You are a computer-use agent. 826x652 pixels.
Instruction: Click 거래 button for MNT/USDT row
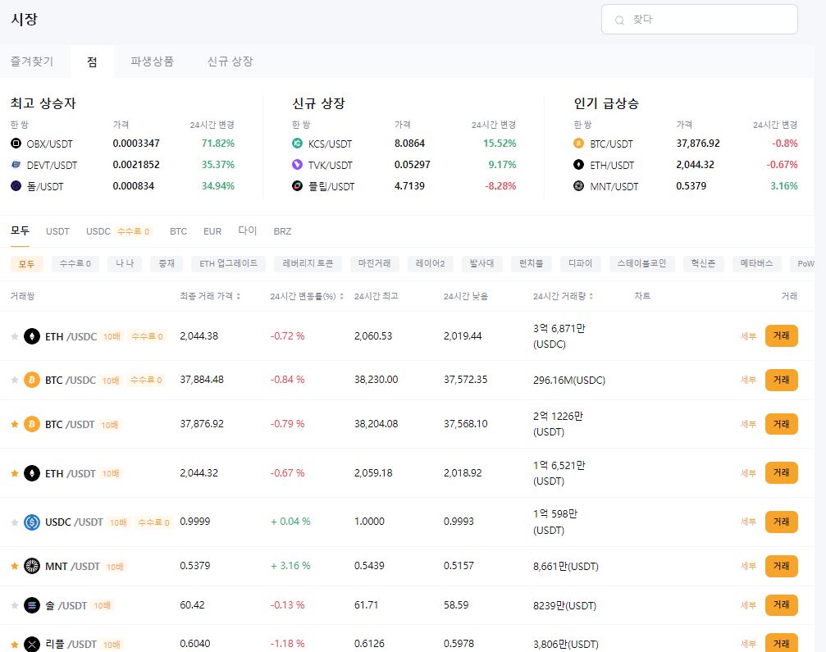coord(781,566)
